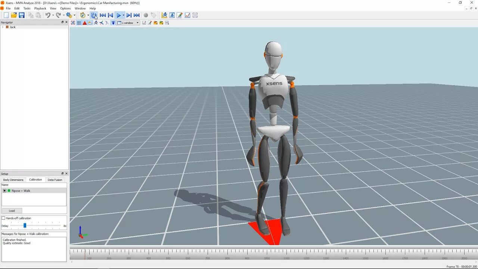Toggle the faded runner icon in the viewport toolbar

[107, 23]
